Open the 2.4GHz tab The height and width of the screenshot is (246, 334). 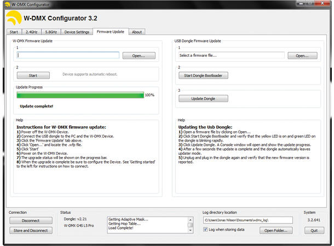(x=32, y=32)
